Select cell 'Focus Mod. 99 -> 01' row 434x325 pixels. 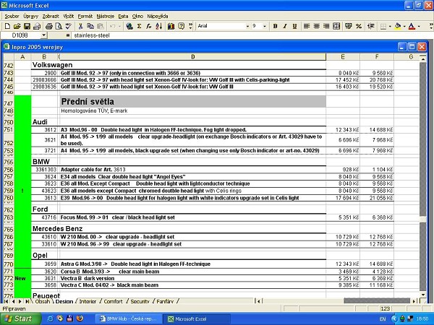coord(192,217)
